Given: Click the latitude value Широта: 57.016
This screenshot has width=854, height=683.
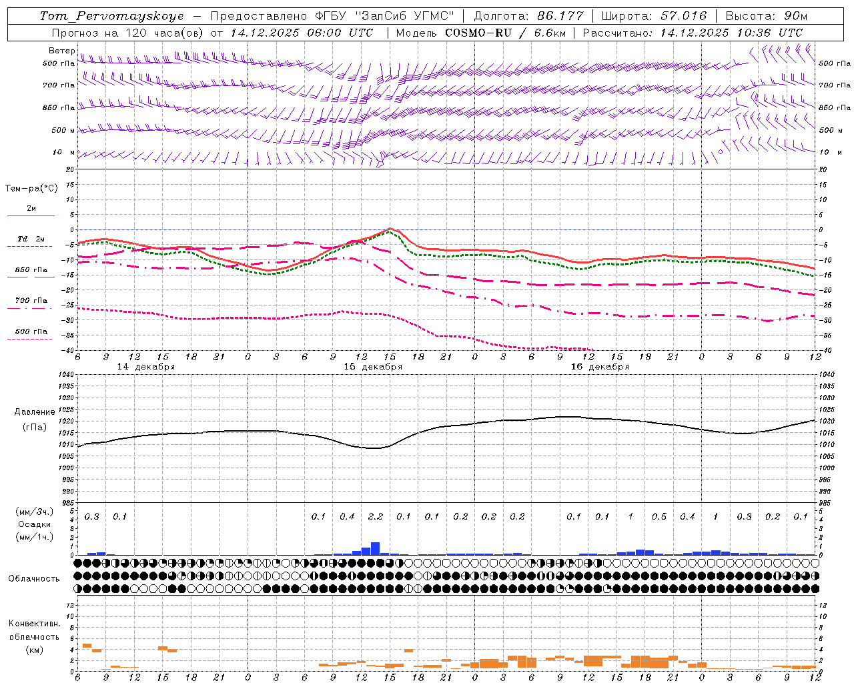Looking at the screenshot, I should click(x=654, y=16).
